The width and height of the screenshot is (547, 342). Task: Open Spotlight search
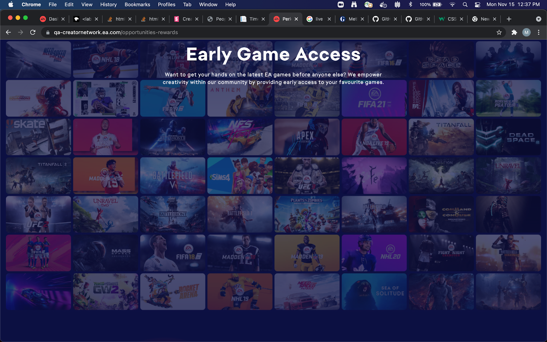(465, 4)
